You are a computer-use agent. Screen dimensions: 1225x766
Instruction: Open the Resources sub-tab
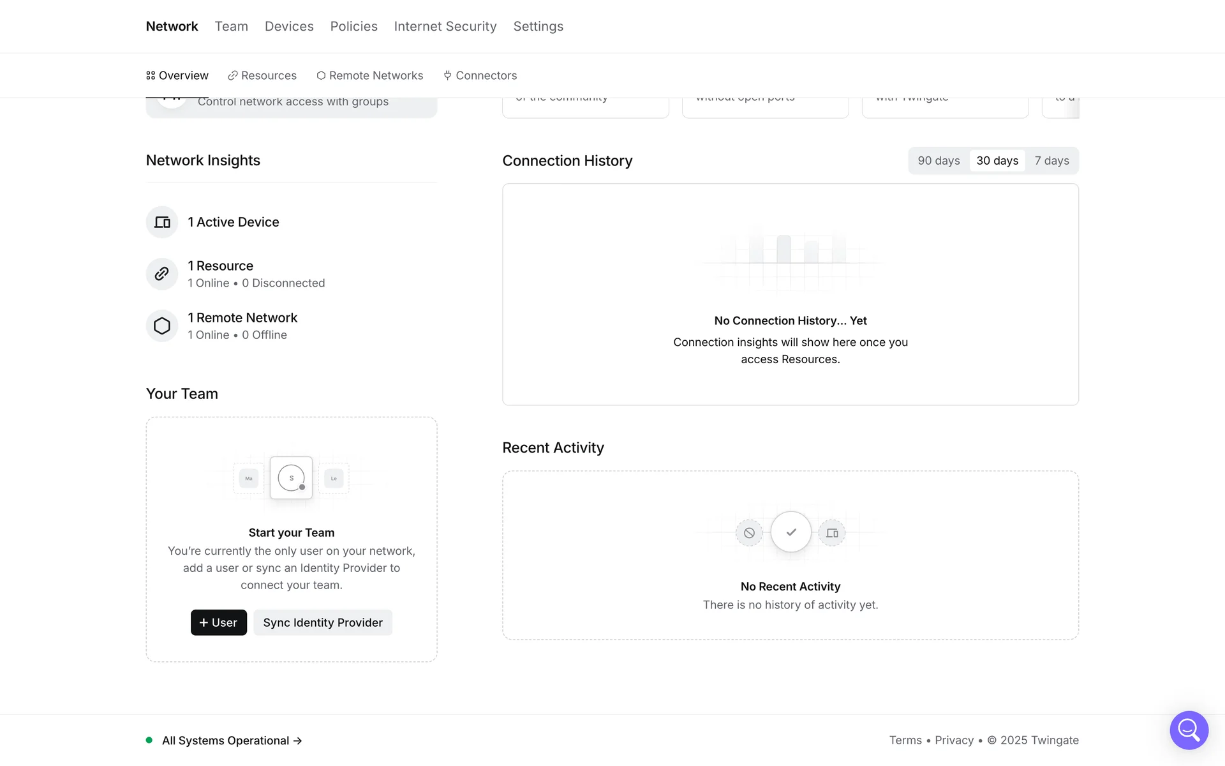[262, 75]
